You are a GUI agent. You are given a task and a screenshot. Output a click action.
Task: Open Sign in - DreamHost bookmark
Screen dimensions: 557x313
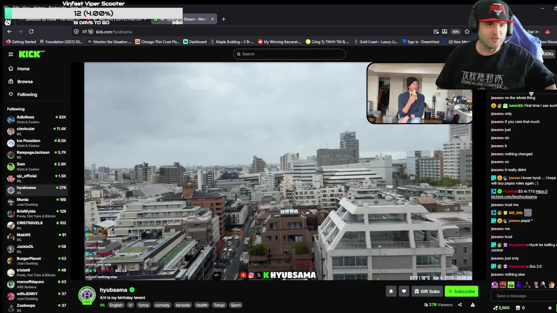[x=422, y=42]
